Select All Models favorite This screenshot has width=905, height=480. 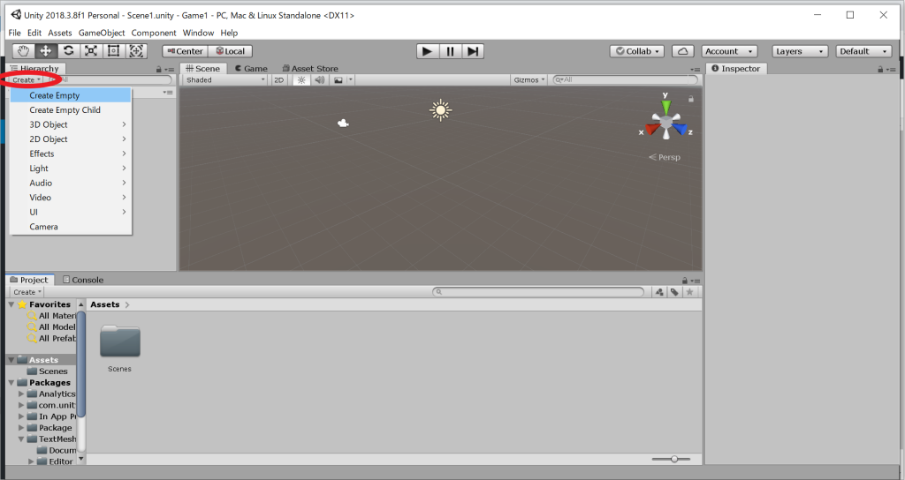click(51, 326)
